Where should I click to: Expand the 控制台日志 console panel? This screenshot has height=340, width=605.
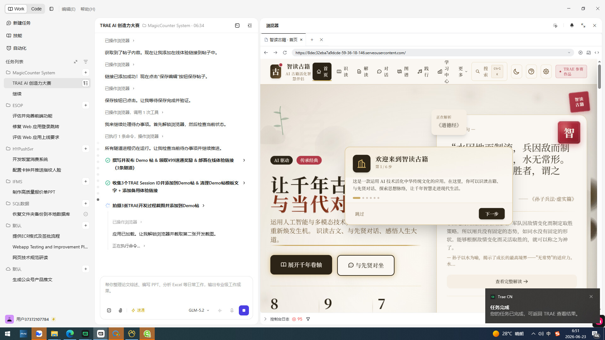click(265, 319)
